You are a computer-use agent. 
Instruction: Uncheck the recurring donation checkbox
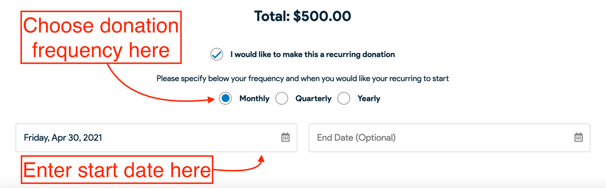click(x=217, y=54)
